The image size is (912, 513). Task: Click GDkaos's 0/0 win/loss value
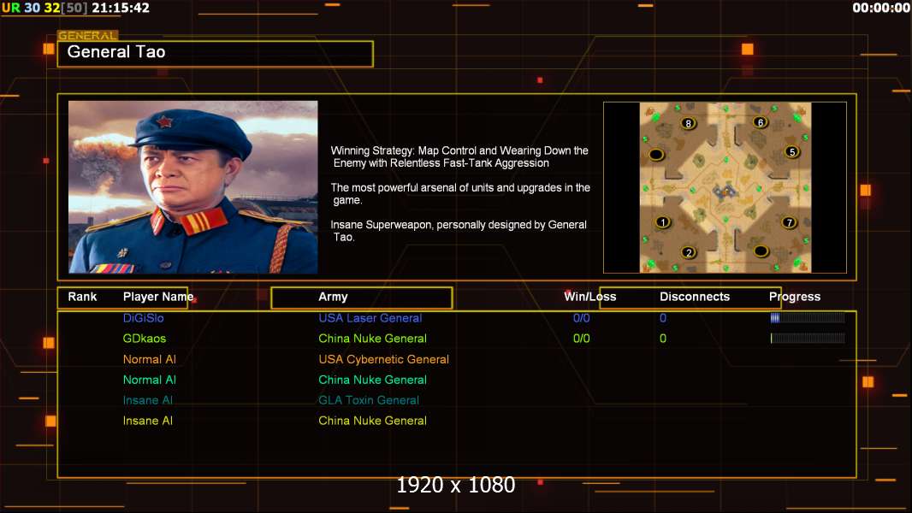[x=581, y=338]
